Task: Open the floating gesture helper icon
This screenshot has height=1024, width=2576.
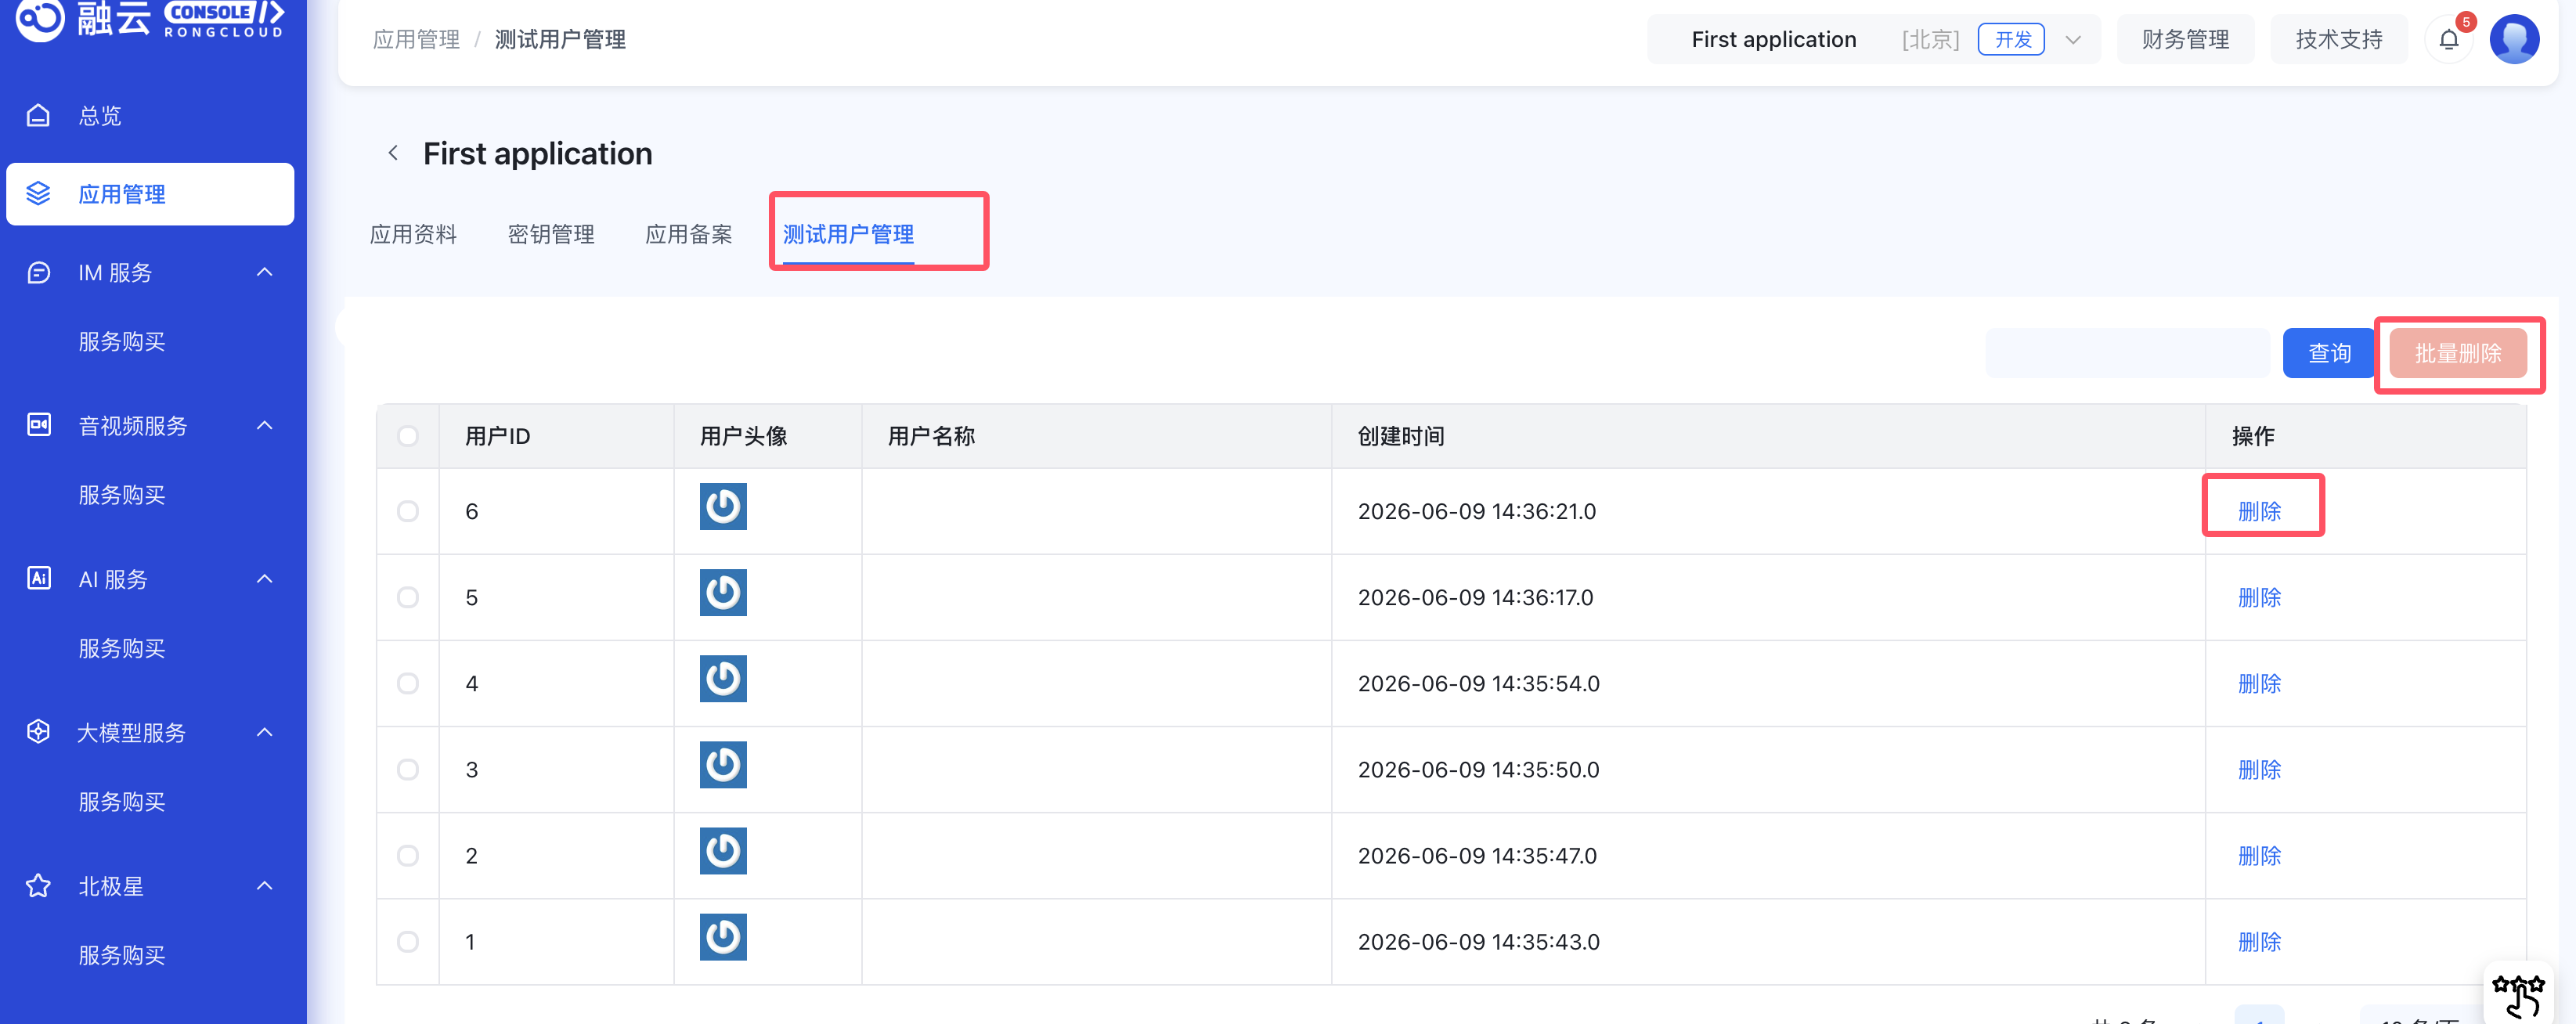Action: pos(2517,995)
